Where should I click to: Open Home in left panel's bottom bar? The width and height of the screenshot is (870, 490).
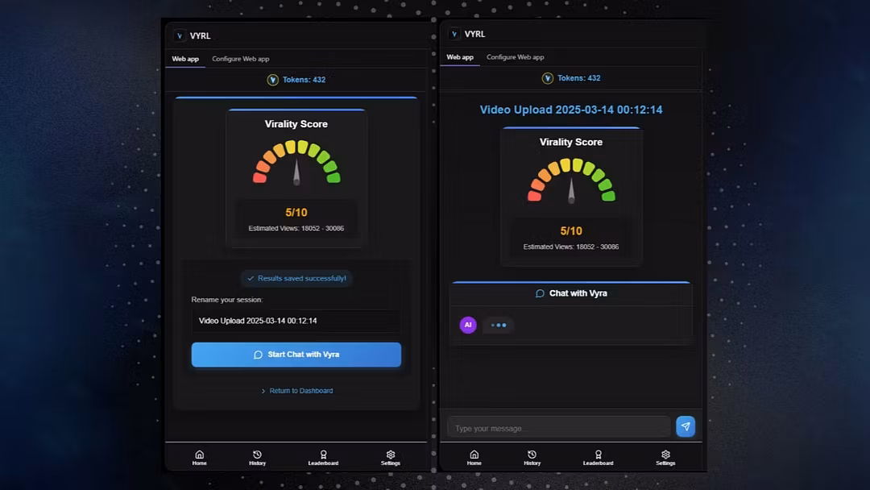(x=199, y=458)
